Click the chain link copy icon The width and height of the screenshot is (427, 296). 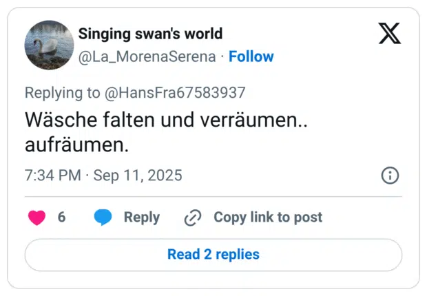coord(192,218)
